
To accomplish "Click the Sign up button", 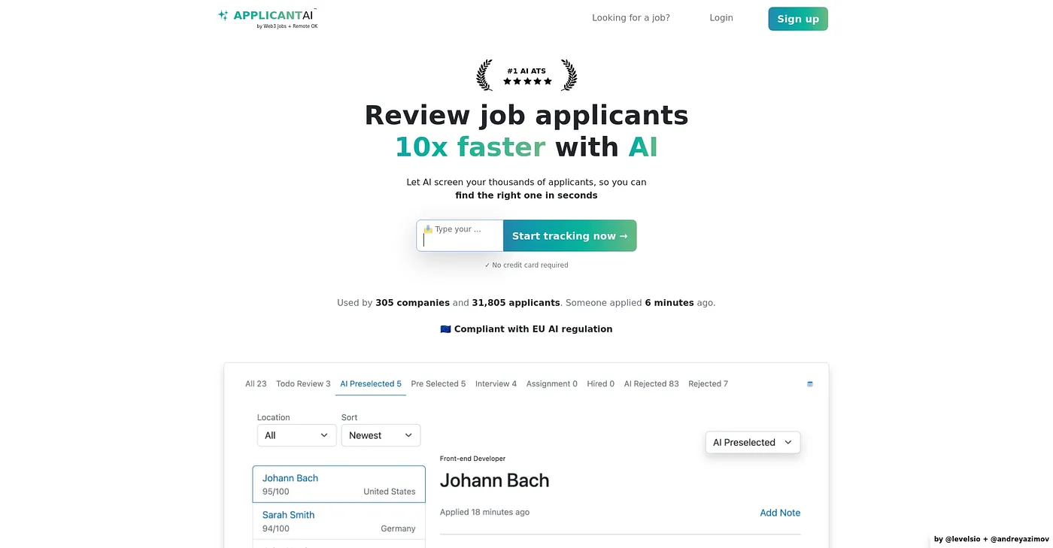I will [798, 19].
